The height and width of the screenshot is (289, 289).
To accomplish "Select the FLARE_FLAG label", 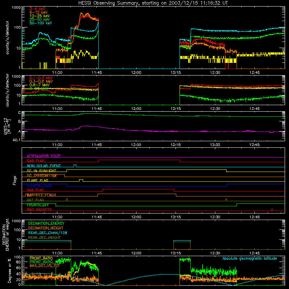I will tap(38, 180).
